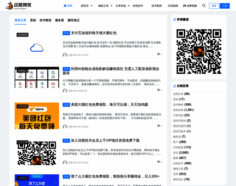Screen dimensions: 236x186
Task: Open 绿色软件 in the navigation
Action: click(138, 6)
